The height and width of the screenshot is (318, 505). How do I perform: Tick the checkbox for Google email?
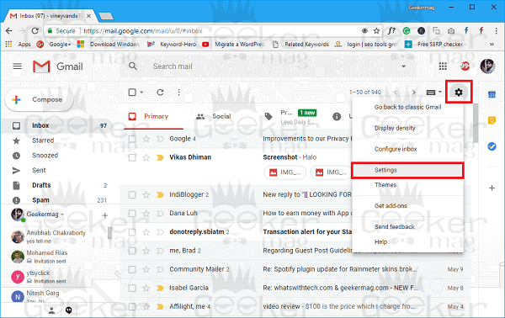[x=132, y=139]
